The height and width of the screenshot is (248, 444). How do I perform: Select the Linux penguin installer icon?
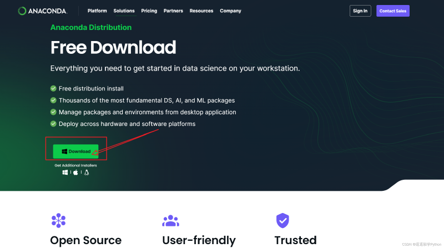(x=87, y=173)
